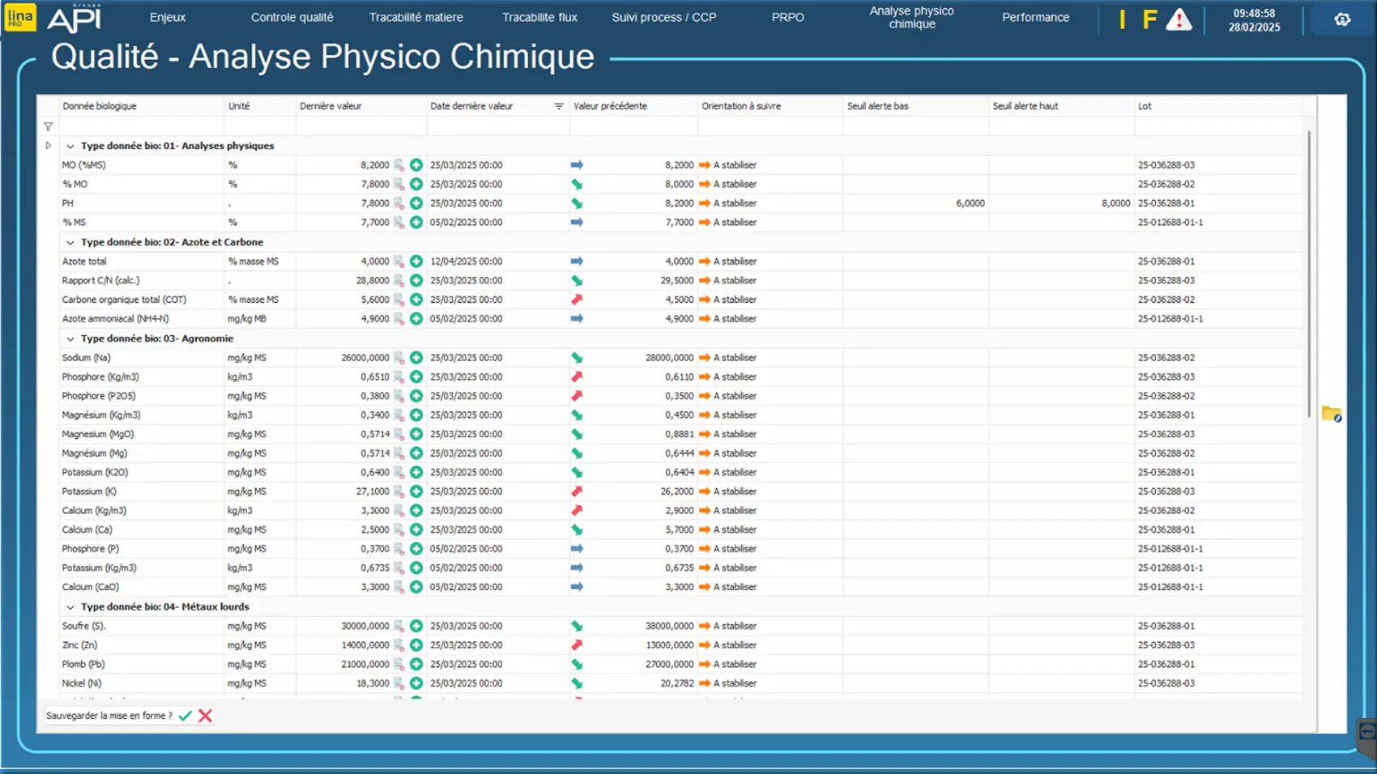
Task: Collapse the 04- Métaux lourds group
Action: tap(70, 607)
